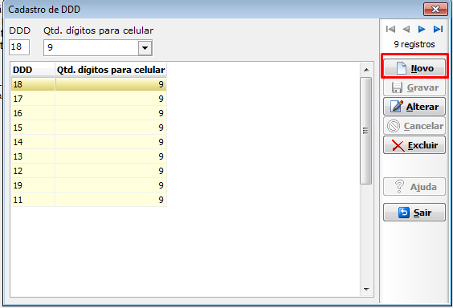Click the scrollbar up arrow
Screen dimensions: 453x308
pos(366,70)
